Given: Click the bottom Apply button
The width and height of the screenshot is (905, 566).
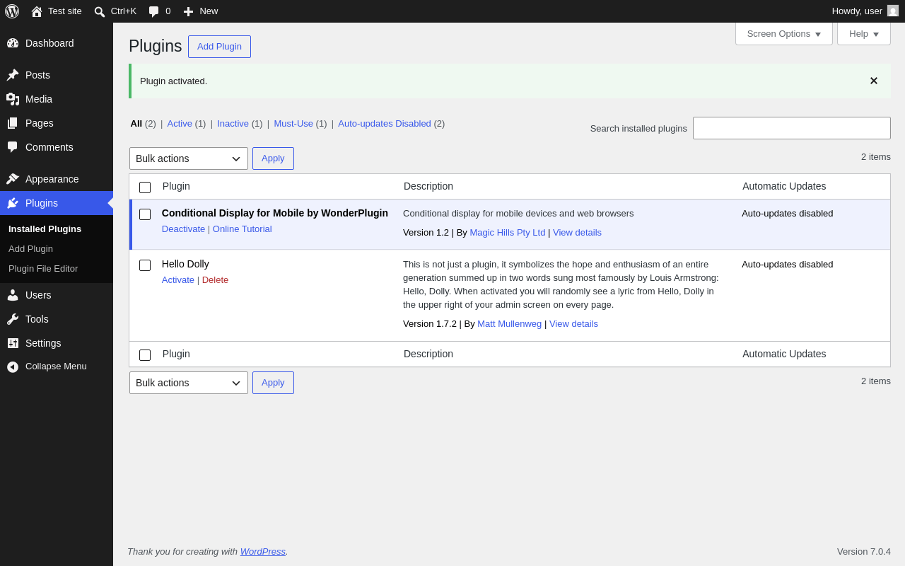Looking at the screenshot, I should (273, 383).
